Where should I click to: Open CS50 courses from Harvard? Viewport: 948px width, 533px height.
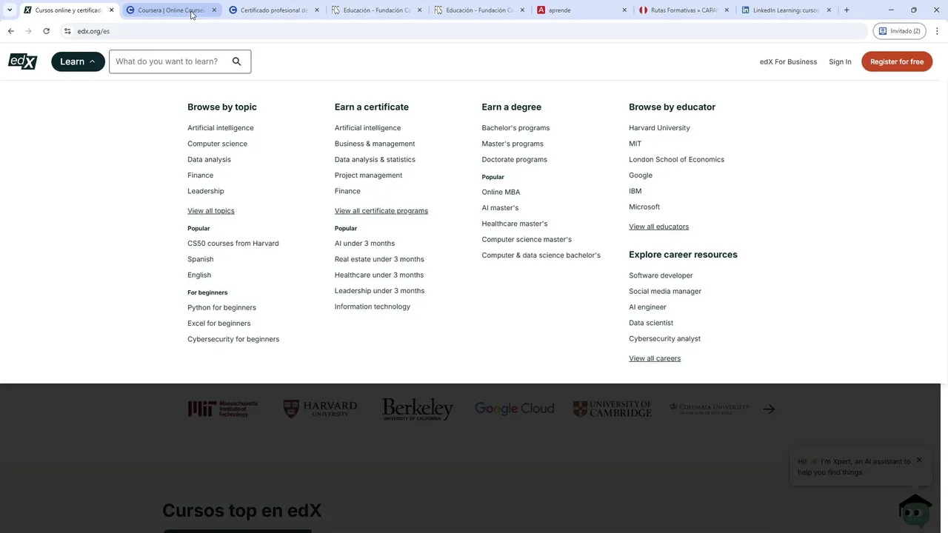pyautogui.click(x=233, y=244)
